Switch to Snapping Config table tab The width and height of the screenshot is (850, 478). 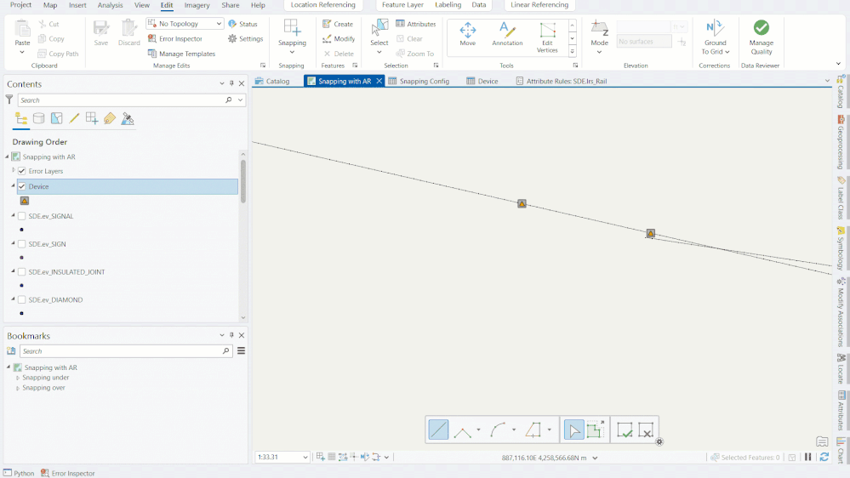(419, 81)
